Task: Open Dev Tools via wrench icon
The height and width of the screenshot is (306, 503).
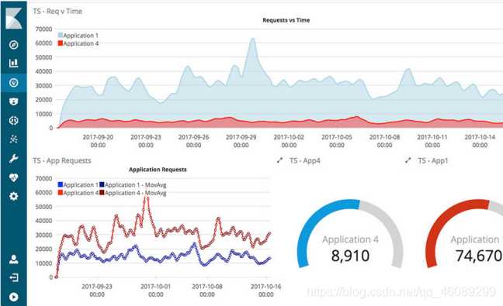Action: point(13,159)
